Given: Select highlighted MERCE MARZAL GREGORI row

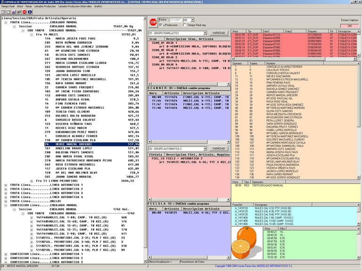Looking at the screenshot, I should 92,144.
